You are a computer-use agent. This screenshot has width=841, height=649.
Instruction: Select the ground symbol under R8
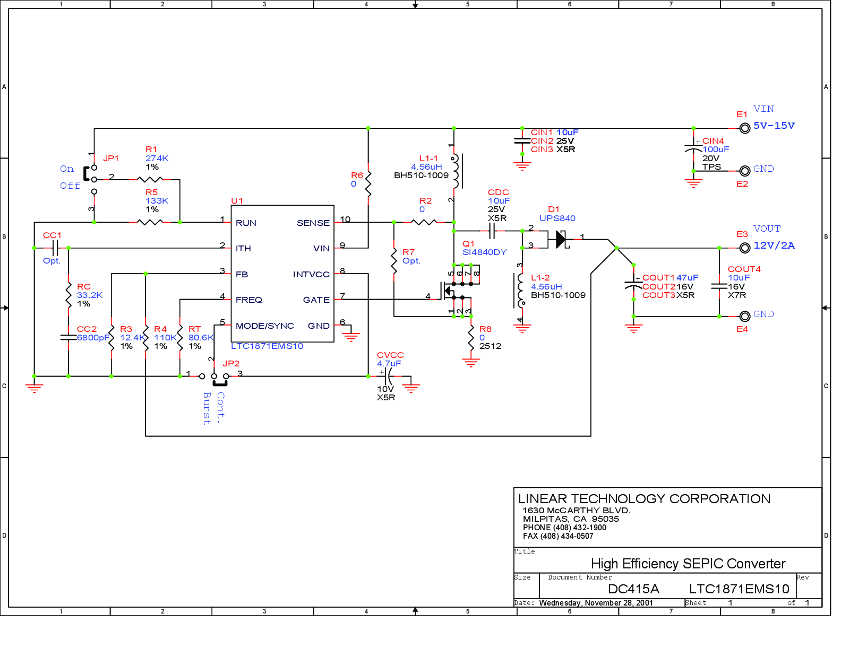[x=471, y=363]
